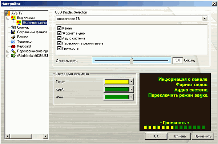The image size is (218, 144).
Task: Click '- Громкость +' text in preview
Action: click(175, 123)
